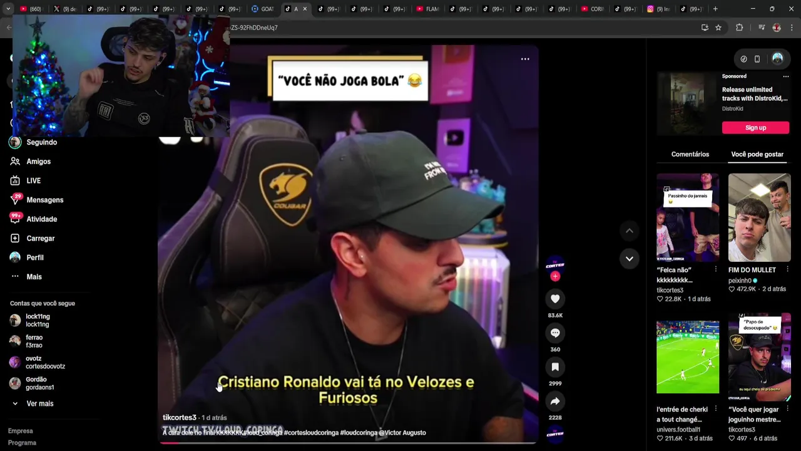Switch to the CORIN YouTube browser tab
The image size is (801, 451).
tap(593, 9)
